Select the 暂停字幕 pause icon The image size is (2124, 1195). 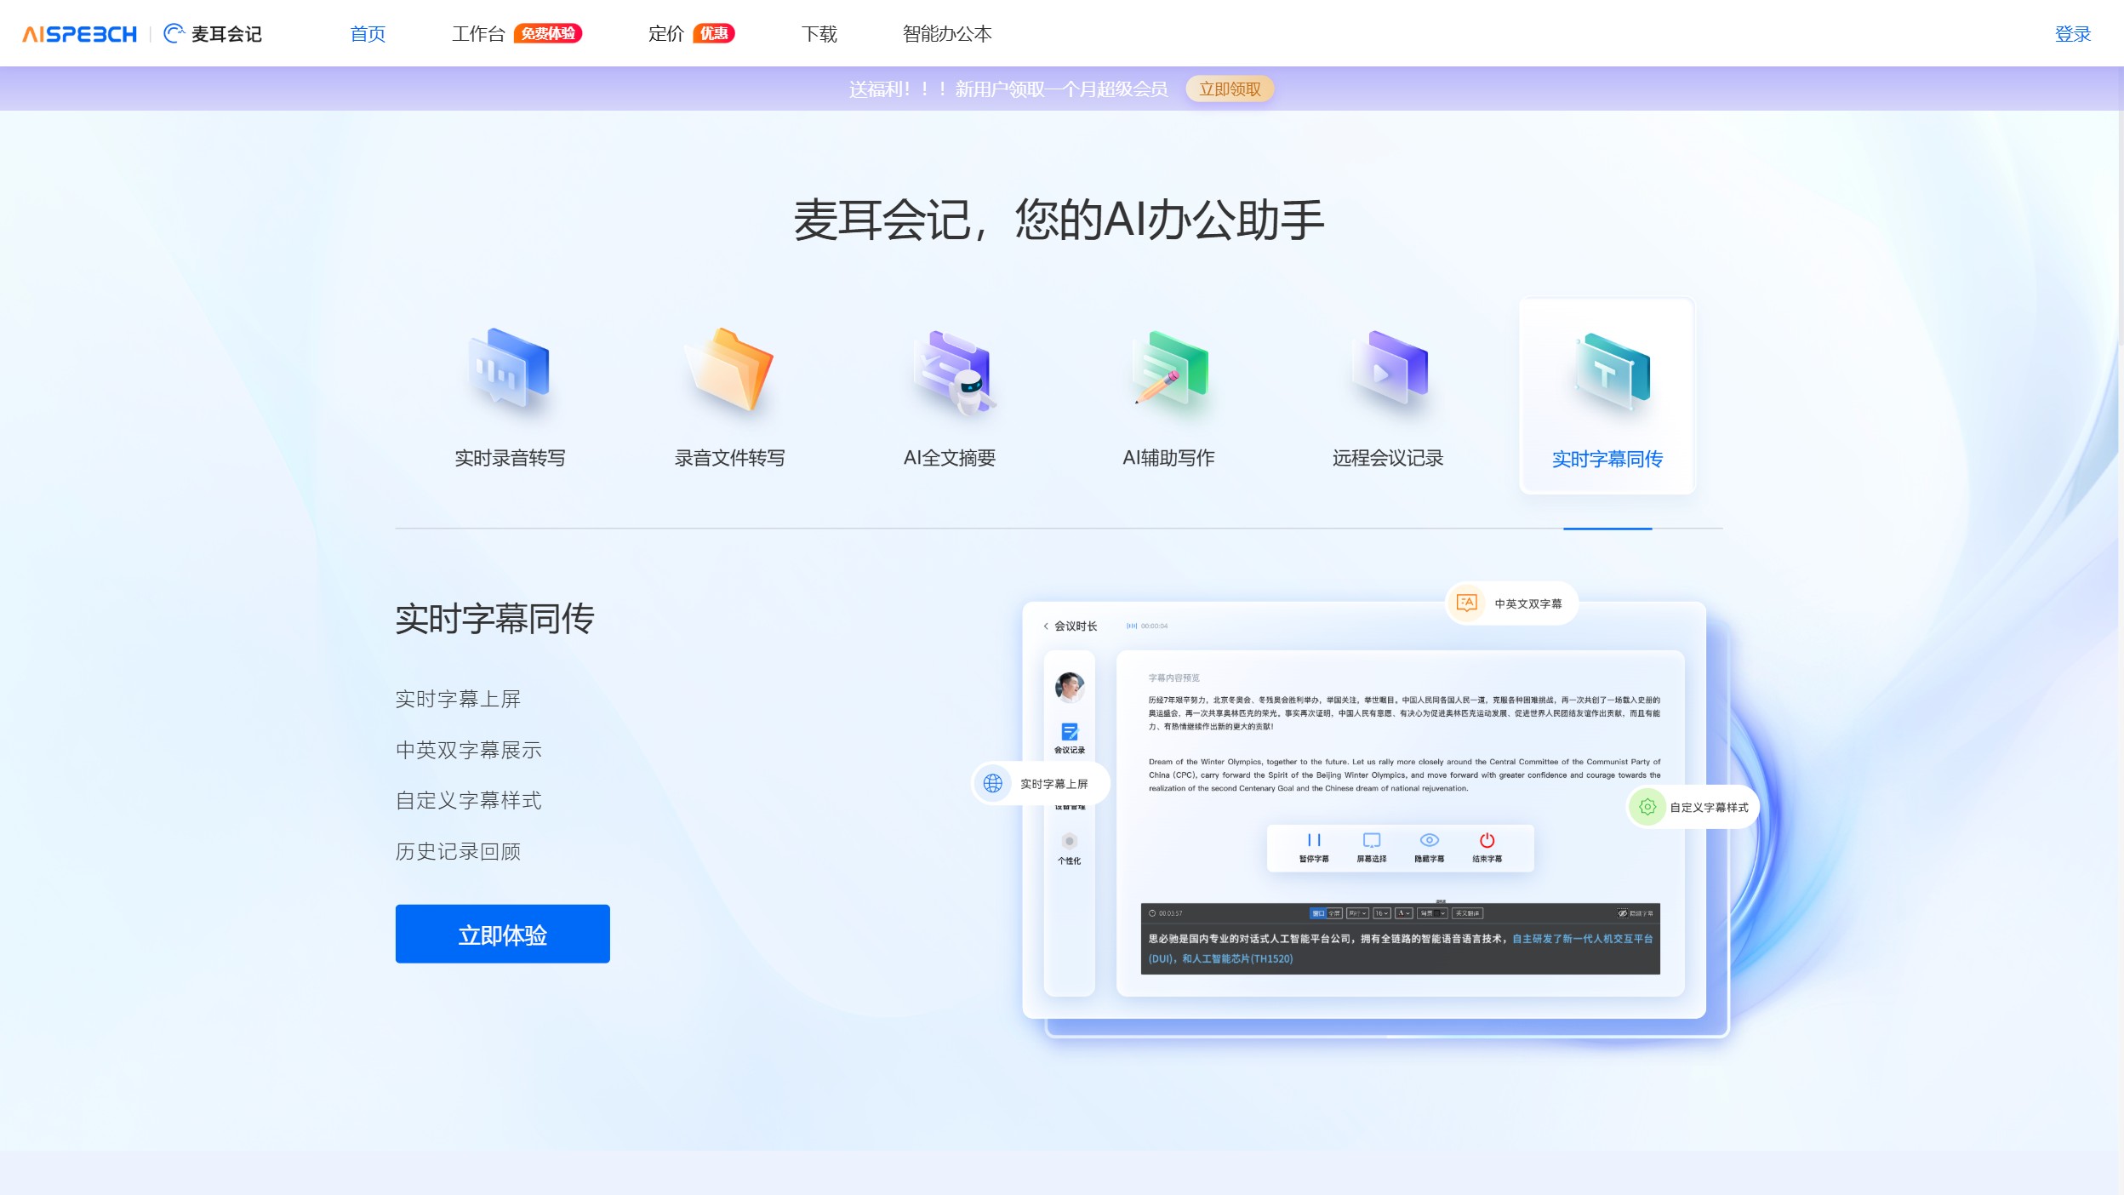click(1314, 841)
